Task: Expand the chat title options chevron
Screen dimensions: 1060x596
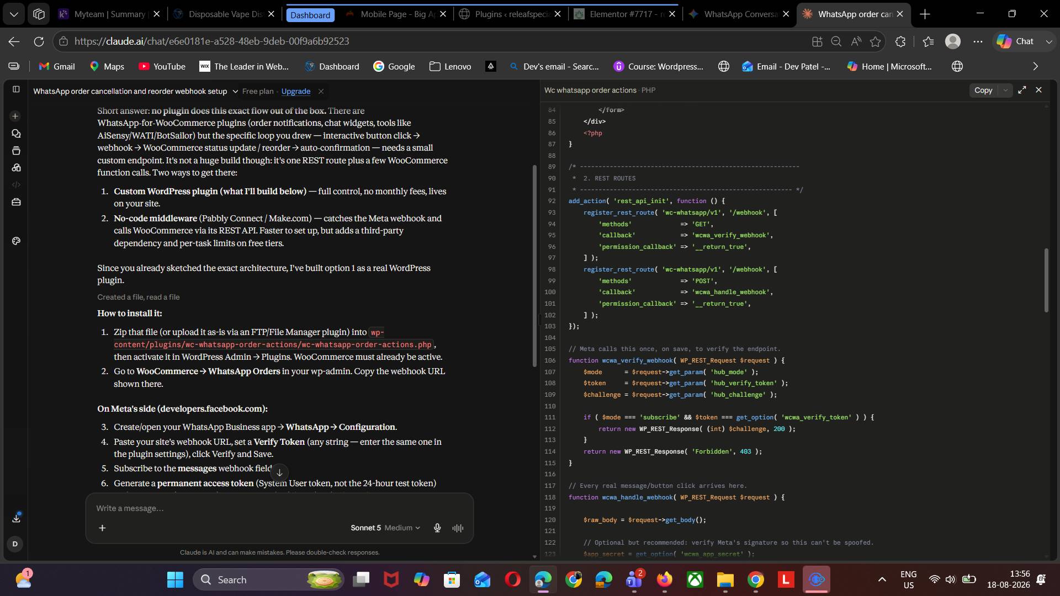Action: (x=235, y=91)
